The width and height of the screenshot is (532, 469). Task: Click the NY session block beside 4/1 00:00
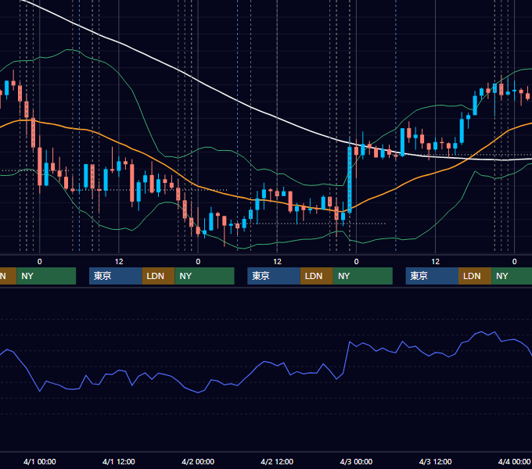tap(46, 276)
